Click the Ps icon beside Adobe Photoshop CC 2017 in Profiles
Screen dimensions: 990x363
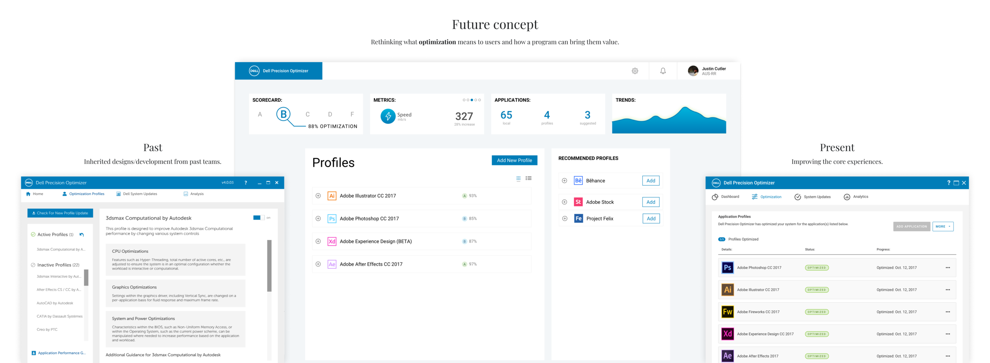[x=332, y=219]
